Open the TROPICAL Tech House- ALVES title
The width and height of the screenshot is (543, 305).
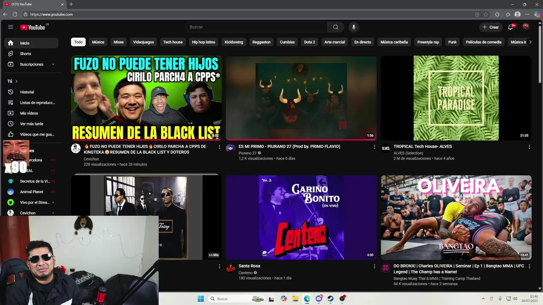(423, 147)
